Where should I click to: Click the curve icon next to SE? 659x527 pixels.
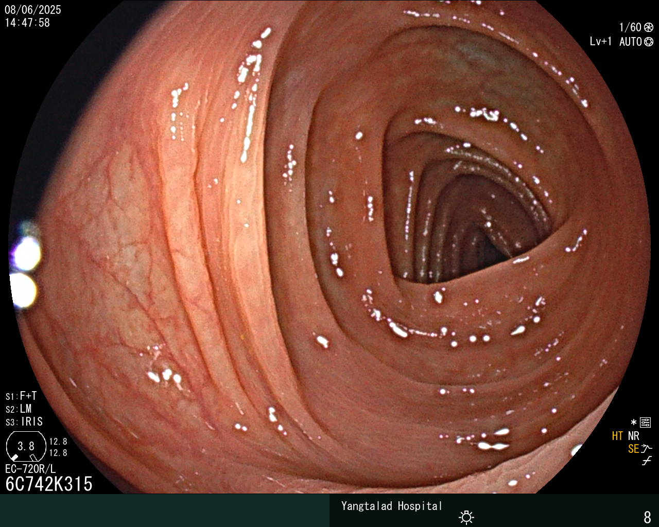coord(647,449)
